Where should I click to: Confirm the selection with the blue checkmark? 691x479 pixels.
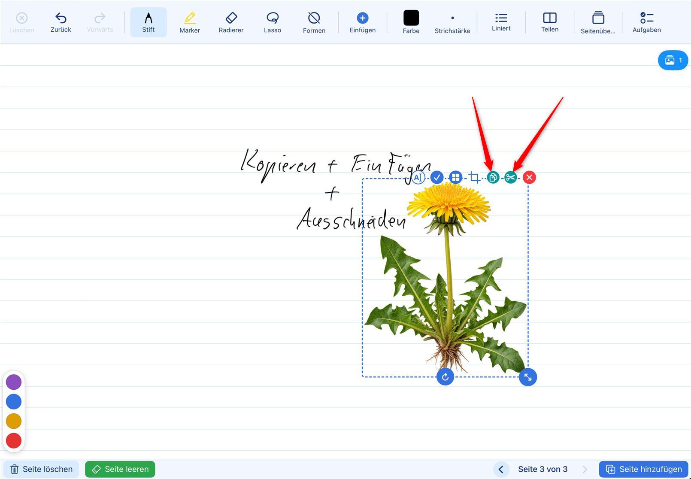pyautogui.click(x=437, y=177)
